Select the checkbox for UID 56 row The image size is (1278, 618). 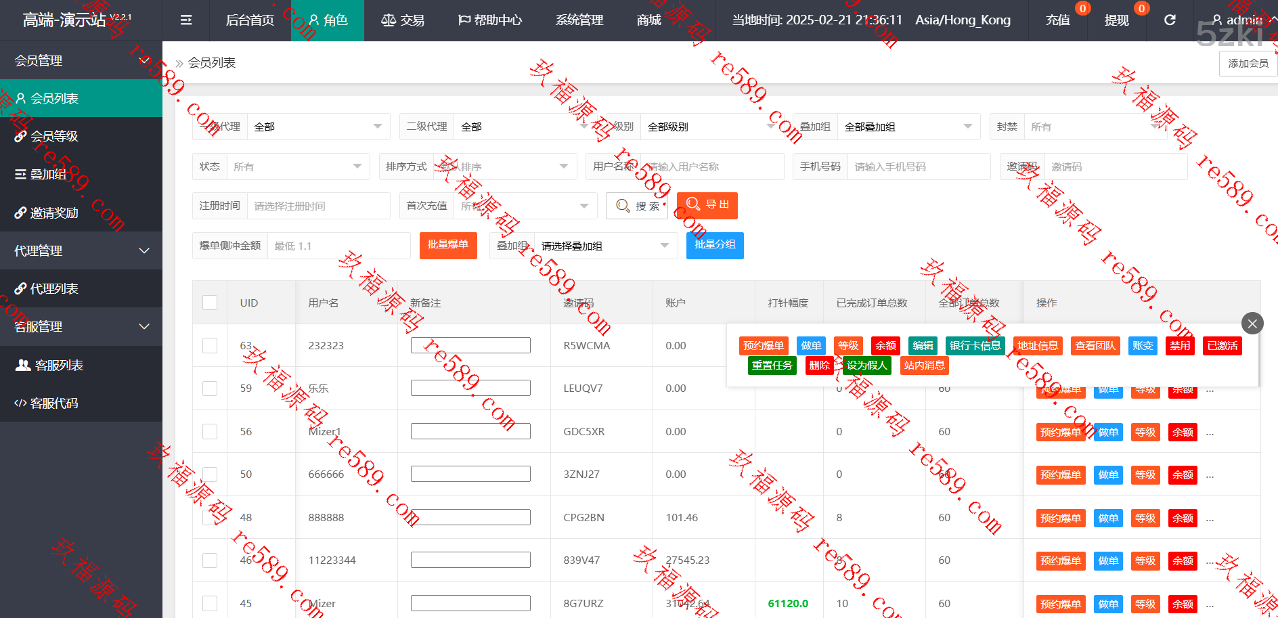(210, 432)
